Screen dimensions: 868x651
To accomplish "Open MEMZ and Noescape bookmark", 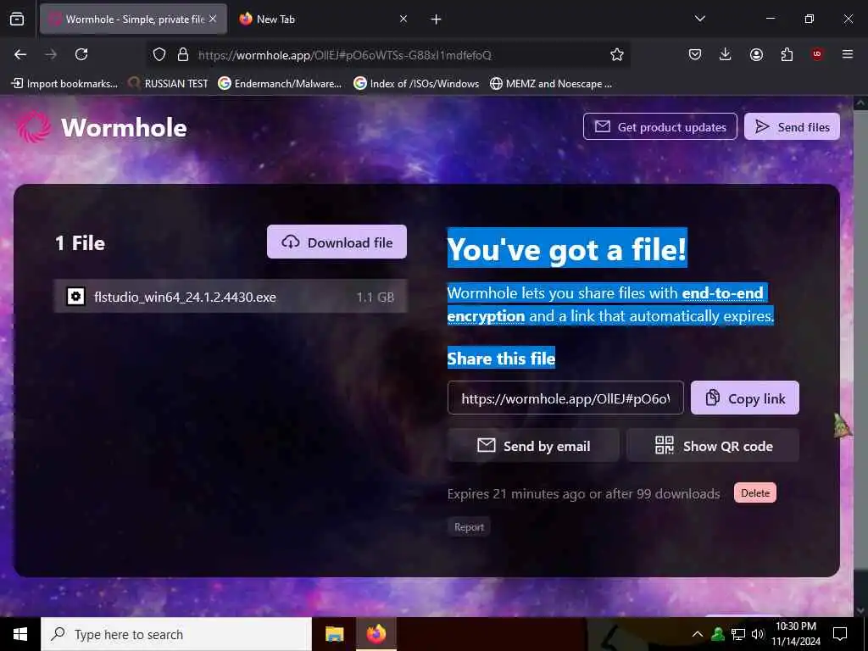I will pyautogui.click(x=551, y=84).
